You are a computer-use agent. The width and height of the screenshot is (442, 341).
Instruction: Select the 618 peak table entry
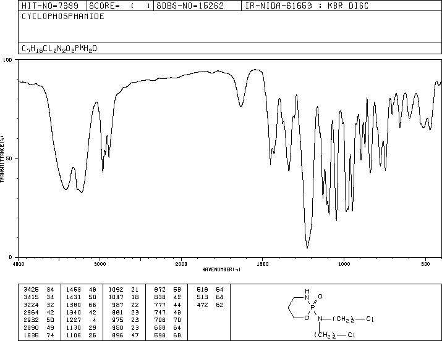[202, 289]
